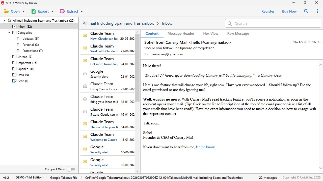Screen dimensions: 323x181
Task: Click the email list vertical scrollbar thumb
Action: tap(138, 68)
